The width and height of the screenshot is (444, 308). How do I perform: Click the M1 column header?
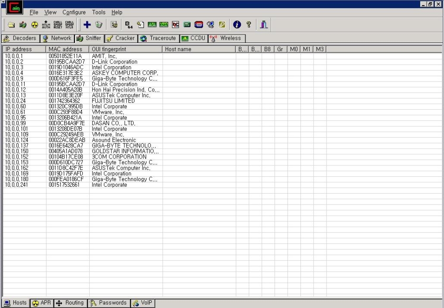click(307, 49)
